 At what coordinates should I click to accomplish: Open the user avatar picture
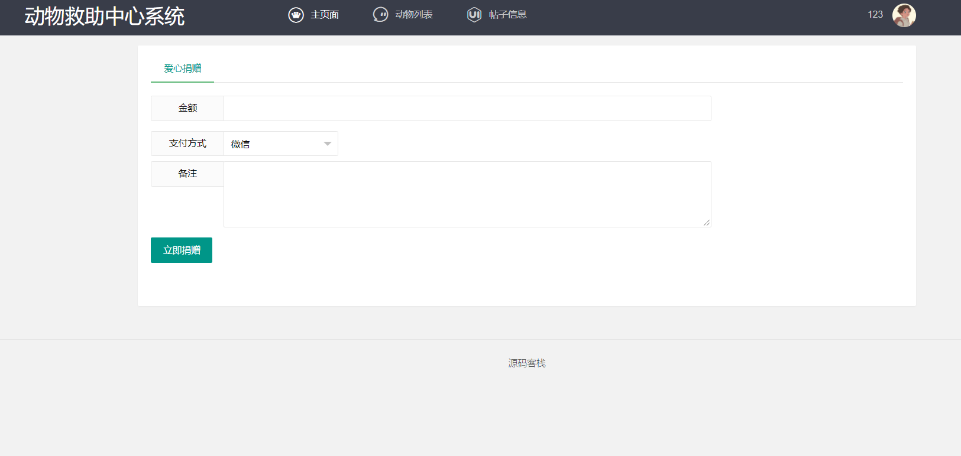click(904, 15)
